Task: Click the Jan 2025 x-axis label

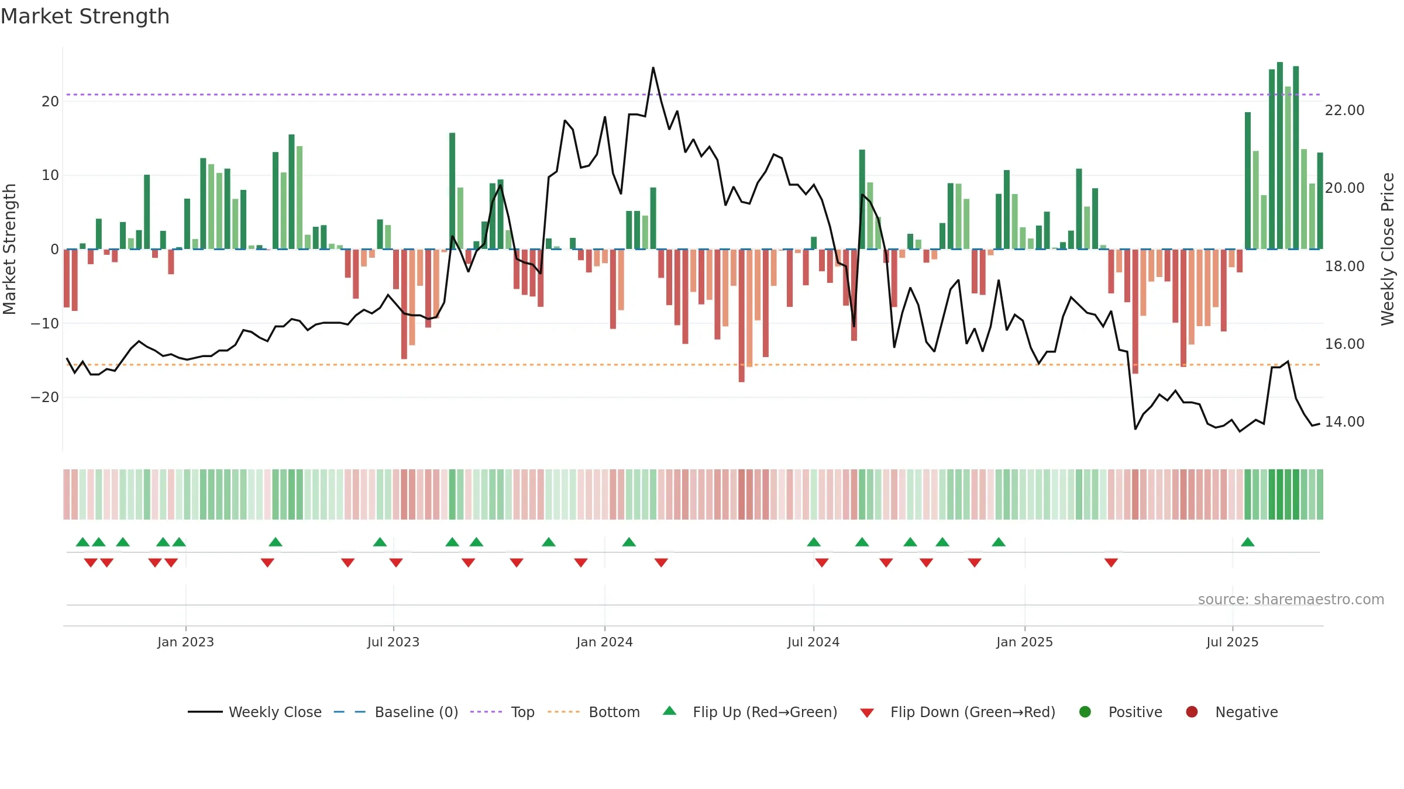Action: click(1024, 642)
